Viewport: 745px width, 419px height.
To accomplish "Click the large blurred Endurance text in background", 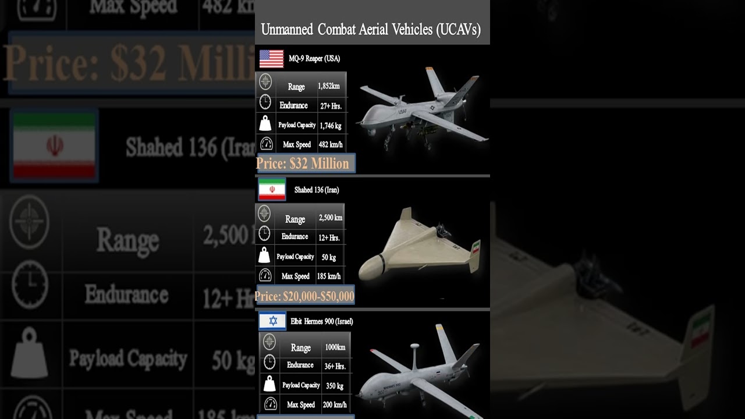I will pyautogui.click(x=126, y=294).
